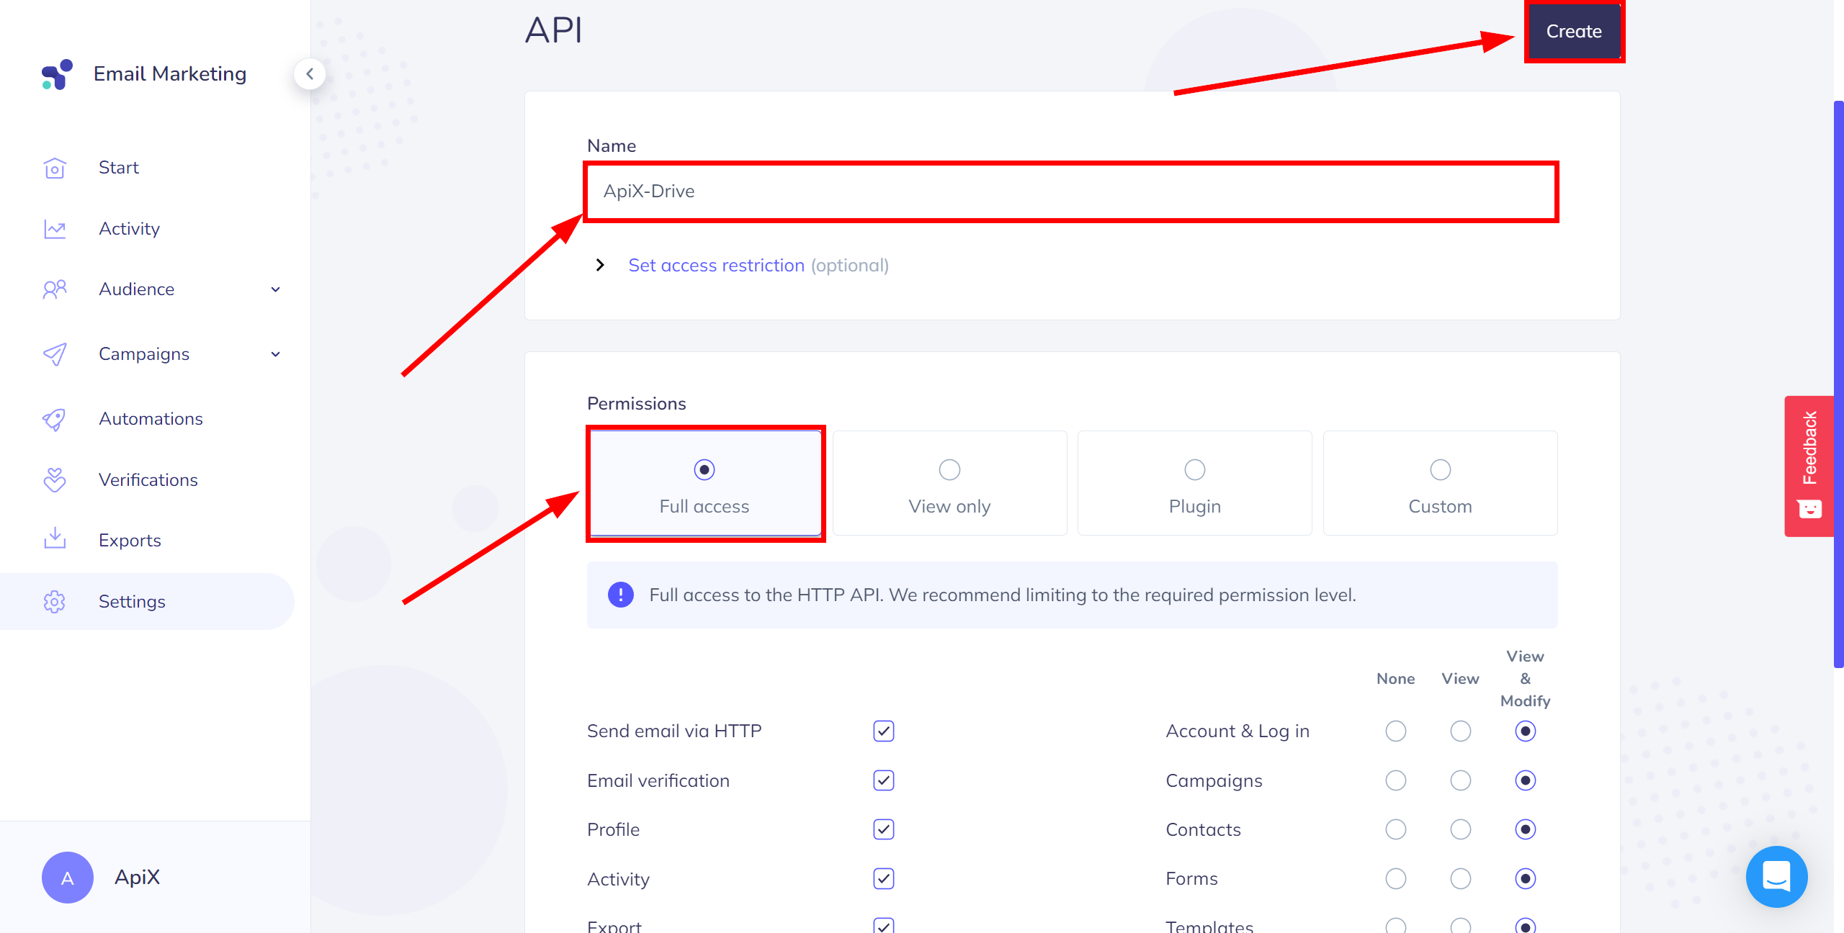Expand Audience submenu in sidebar
This screenshot has width=1844, height=933.
[274, 289]
